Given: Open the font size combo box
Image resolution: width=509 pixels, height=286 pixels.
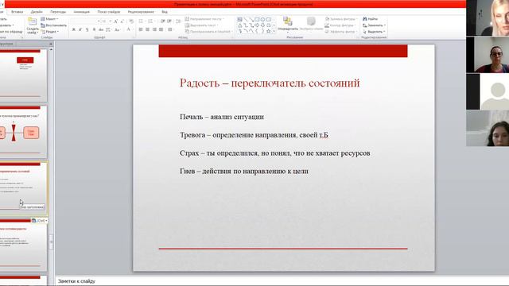Looking at the screenshot, I should [x=106, y=21].
